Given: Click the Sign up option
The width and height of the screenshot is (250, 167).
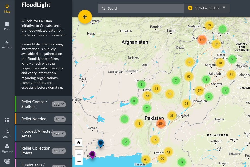Looking at the screenshot, I should click(x=7, y=148).
